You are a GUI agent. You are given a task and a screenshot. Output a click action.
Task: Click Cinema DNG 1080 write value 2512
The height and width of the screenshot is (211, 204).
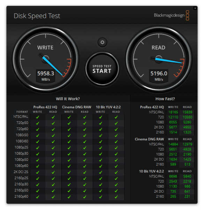(x=173, y=154)
